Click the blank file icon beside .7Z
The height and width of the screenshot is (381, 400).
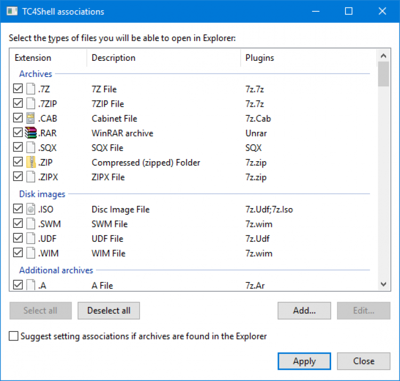[31, 89]
